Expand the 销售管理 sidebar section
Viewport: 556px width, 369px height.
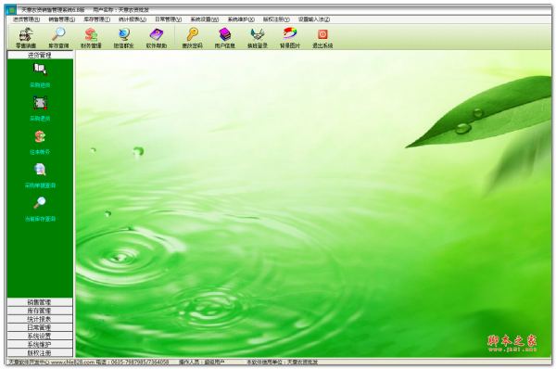tap(40, 302)
